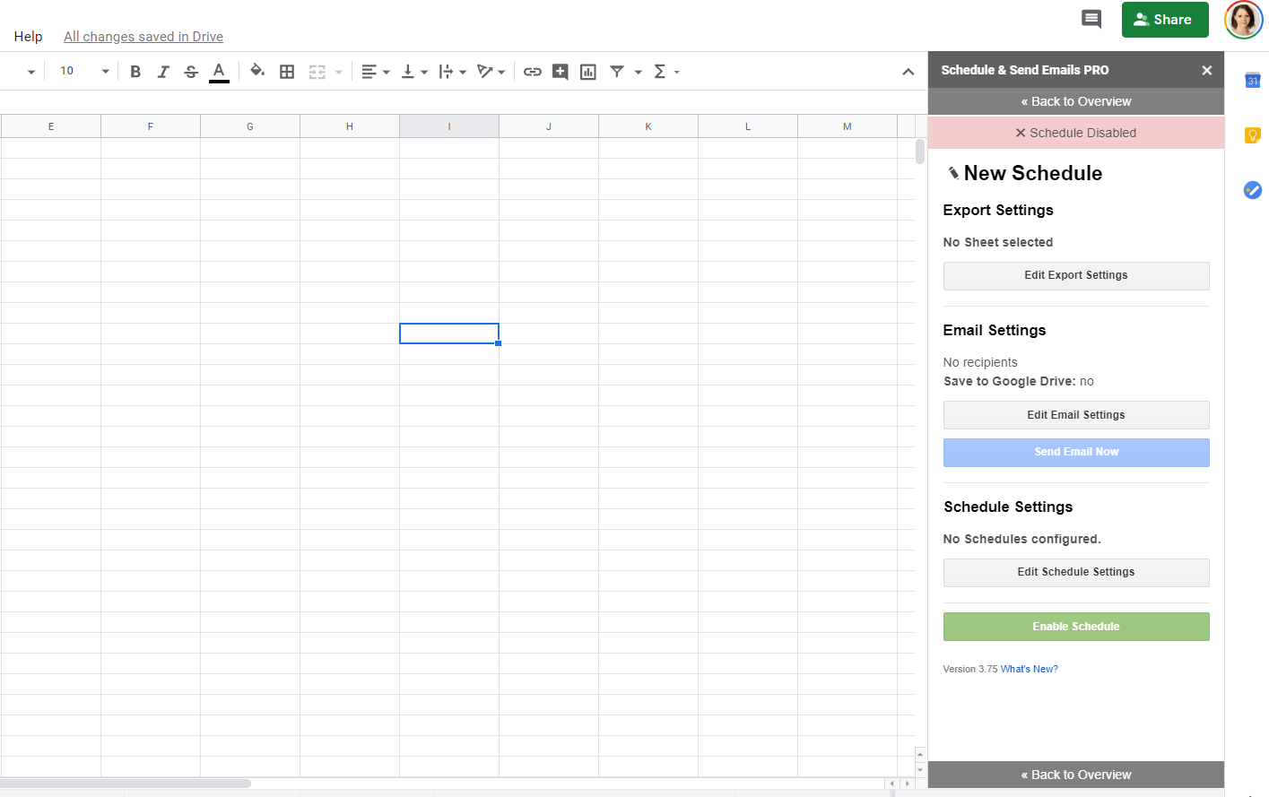
Task: Open the comment history icon
Action: point(1091,19)
